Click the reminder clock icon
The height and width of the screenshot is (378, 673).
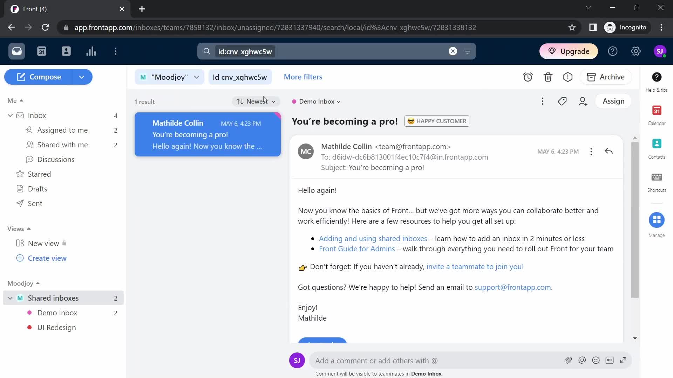point(528,77)
